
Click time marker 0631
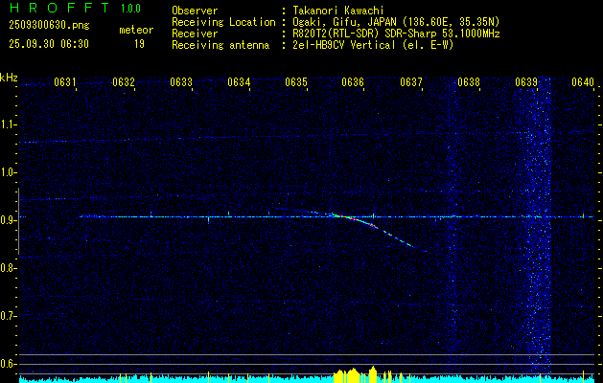pyautogui.click(x=64, y=82)
